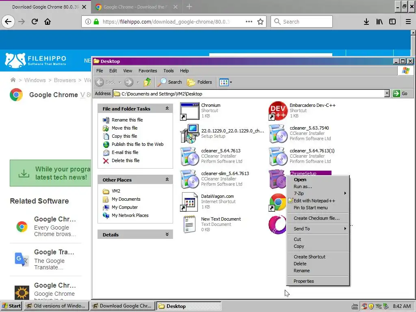Select Google Chrome desktop shortcut icon
Screen dimensions: 416x312
pos(277,202)
